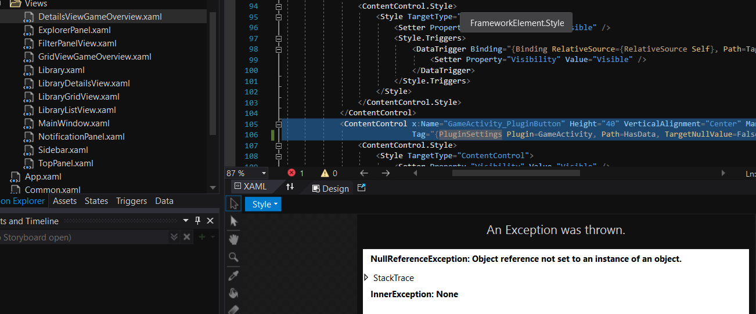Click the red error indicator icon

tap(291, 173)
